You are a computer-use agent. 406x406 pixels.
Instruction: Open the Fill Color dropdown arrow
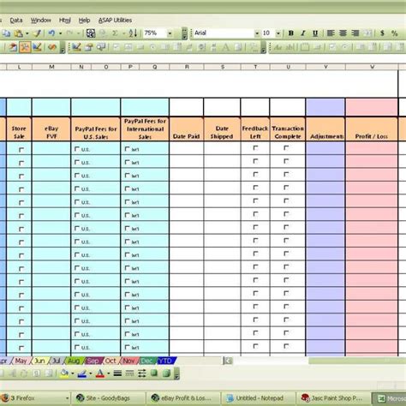click(73, 373)
